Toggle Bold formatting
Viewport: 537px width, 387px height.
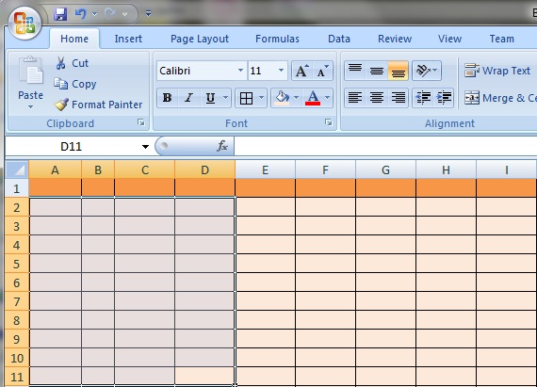coord(167,98)
